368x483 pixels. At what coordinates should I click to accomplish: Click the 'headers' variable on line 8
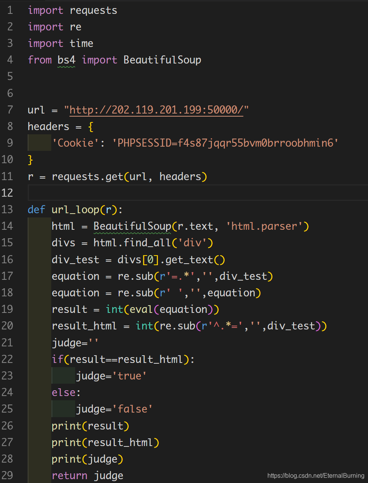coord(49,127)
